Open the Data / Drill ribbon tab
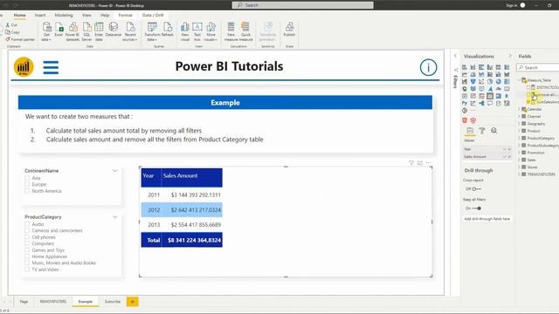This screenshot has width=559, height=314. coord(153,16)
